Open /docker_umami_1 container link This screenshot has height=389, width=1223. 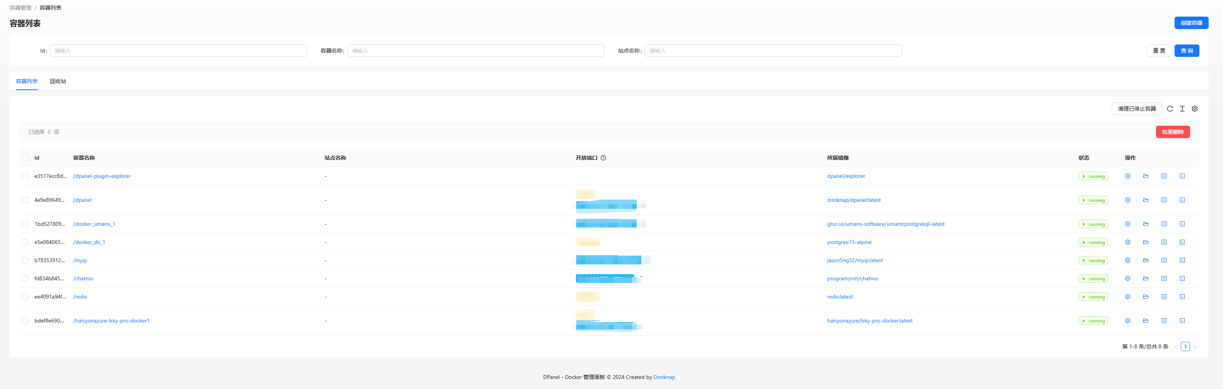pos(94,224)
